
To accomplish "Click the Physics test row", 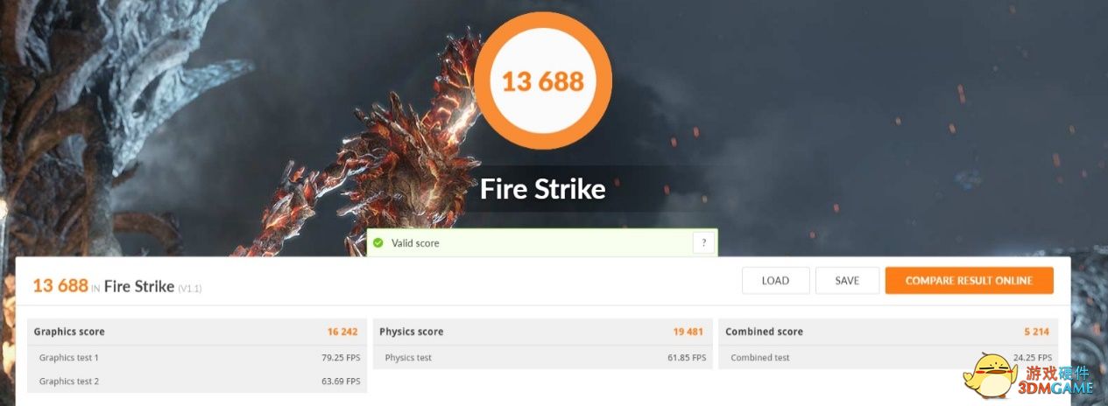I will 542,357.
